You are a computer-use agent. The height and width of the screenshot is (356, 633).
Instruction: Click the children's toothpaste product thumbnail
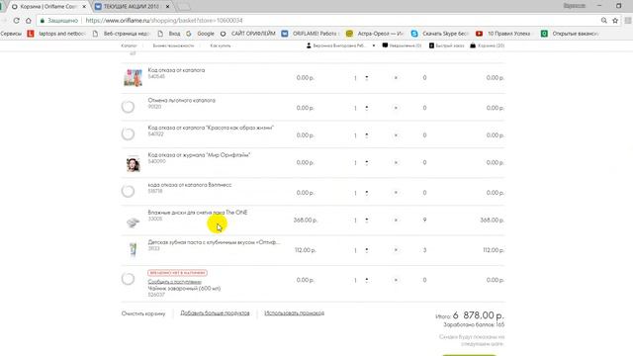coord(133,250)
